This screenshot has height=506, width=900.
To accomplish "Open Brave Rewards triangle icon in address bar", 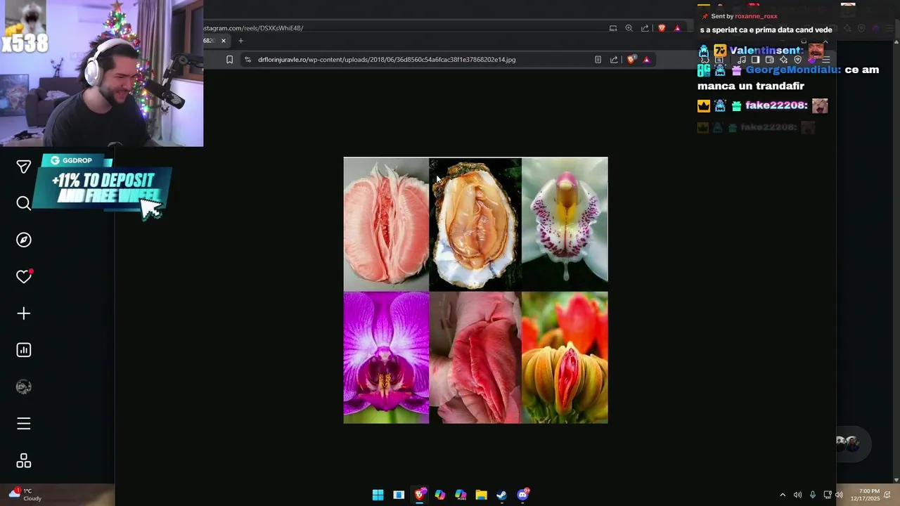I will click(x=646, y=60).
